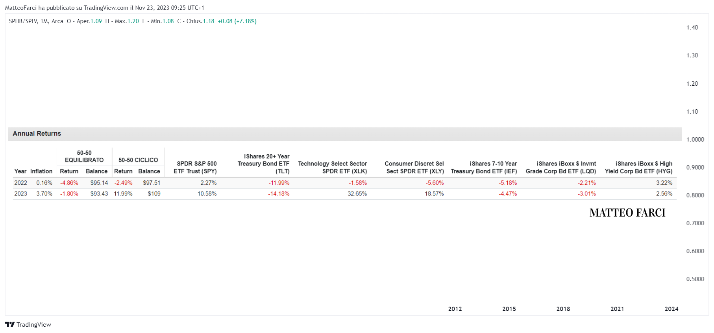Select iShares 7-10 Year Treasury header
Screen dimensions: 714x333
(x=484, y=167)
